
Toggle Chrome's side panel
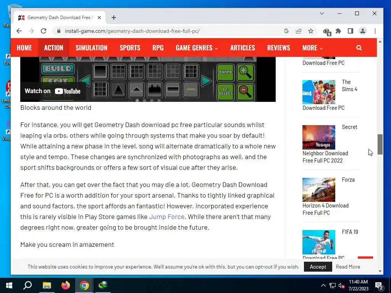[351, 31]
